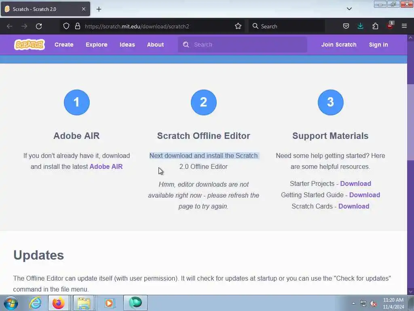
Task: Click the magnifier icon in Scratch search
Action: [x=186, y=45]
